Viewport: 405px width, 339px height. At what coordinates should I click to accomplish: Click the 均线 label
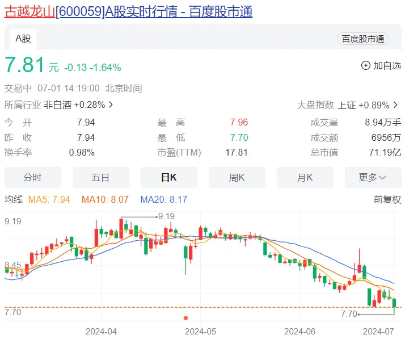click(x=14, y=199)
